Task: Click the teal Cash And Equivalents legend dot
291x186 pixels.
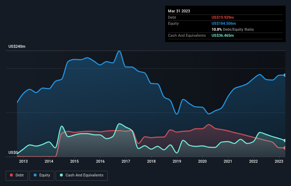Action: (61, 175)
